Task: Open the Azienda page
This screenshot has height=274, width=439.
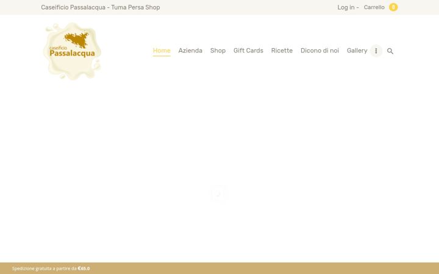Action: (x=190, y=51)
